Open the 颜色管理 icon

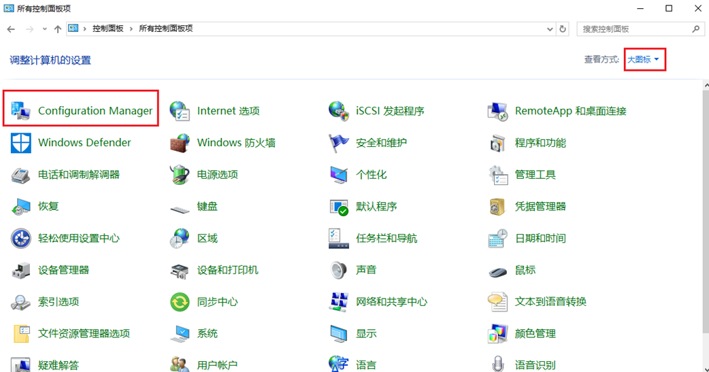coord(498,334)
